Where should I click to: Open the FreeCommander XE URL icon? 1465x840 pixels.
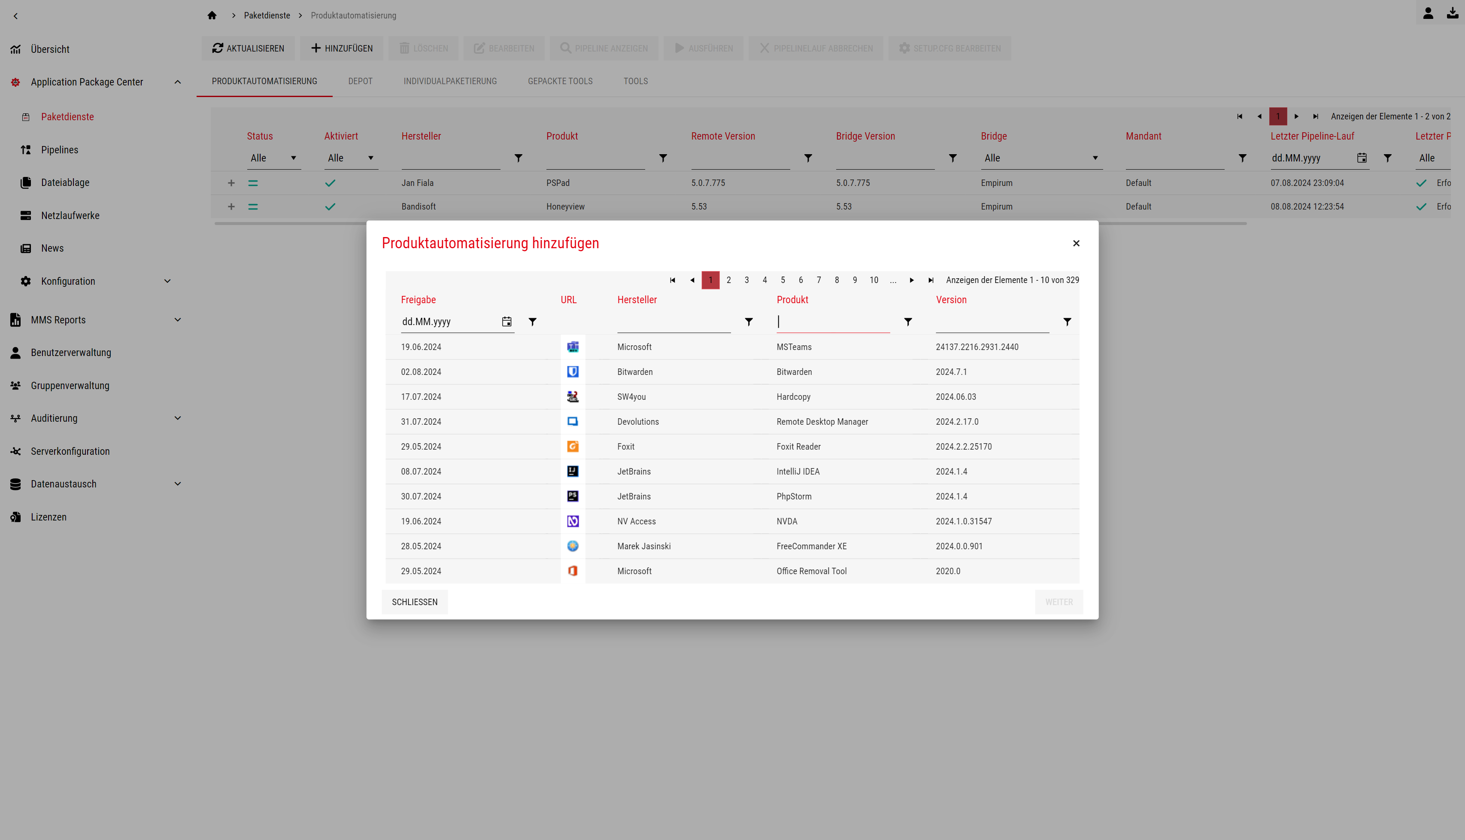573,546
